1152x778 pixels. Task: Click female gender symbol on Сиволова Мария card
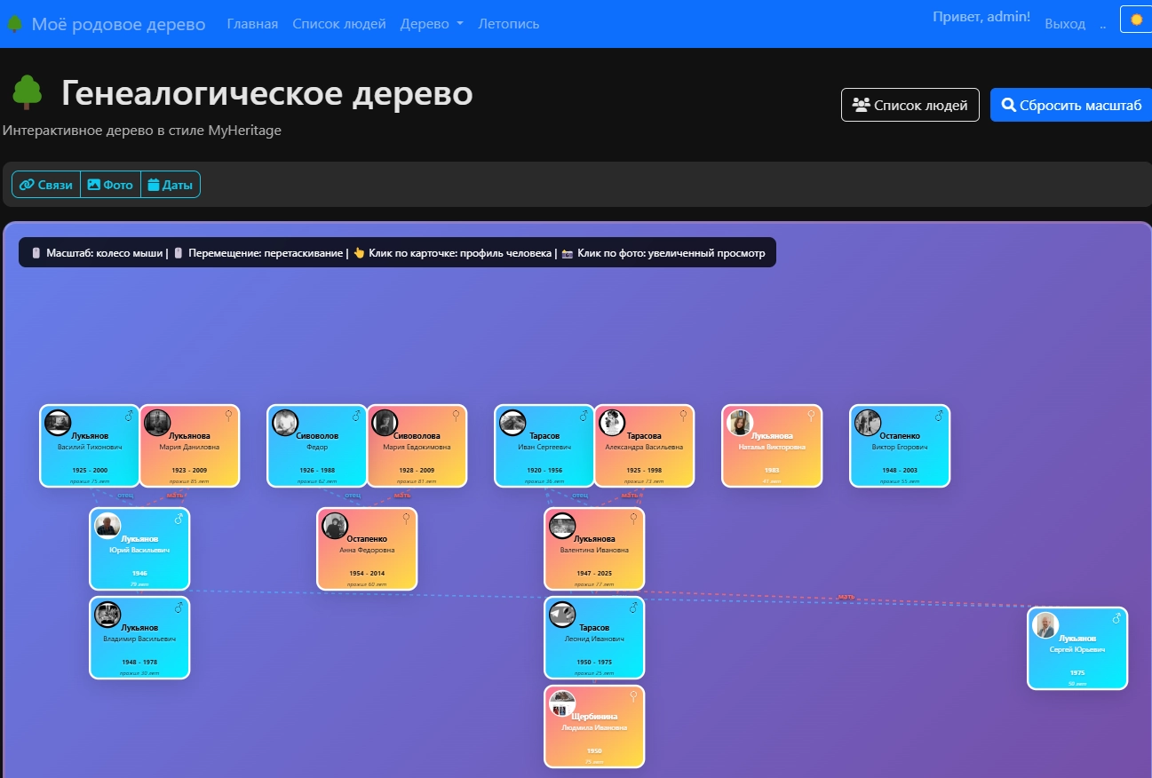click(456, 415)
